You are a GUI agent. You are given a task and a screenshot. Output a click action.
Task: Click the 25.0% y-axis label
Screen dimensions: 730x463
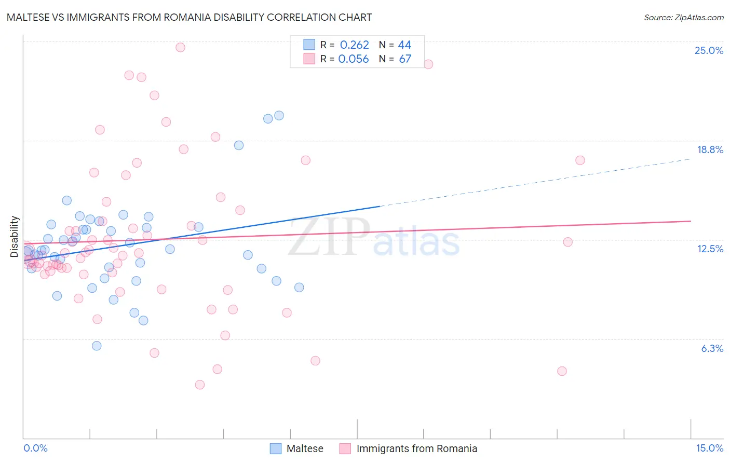click(x=709, y=50)
